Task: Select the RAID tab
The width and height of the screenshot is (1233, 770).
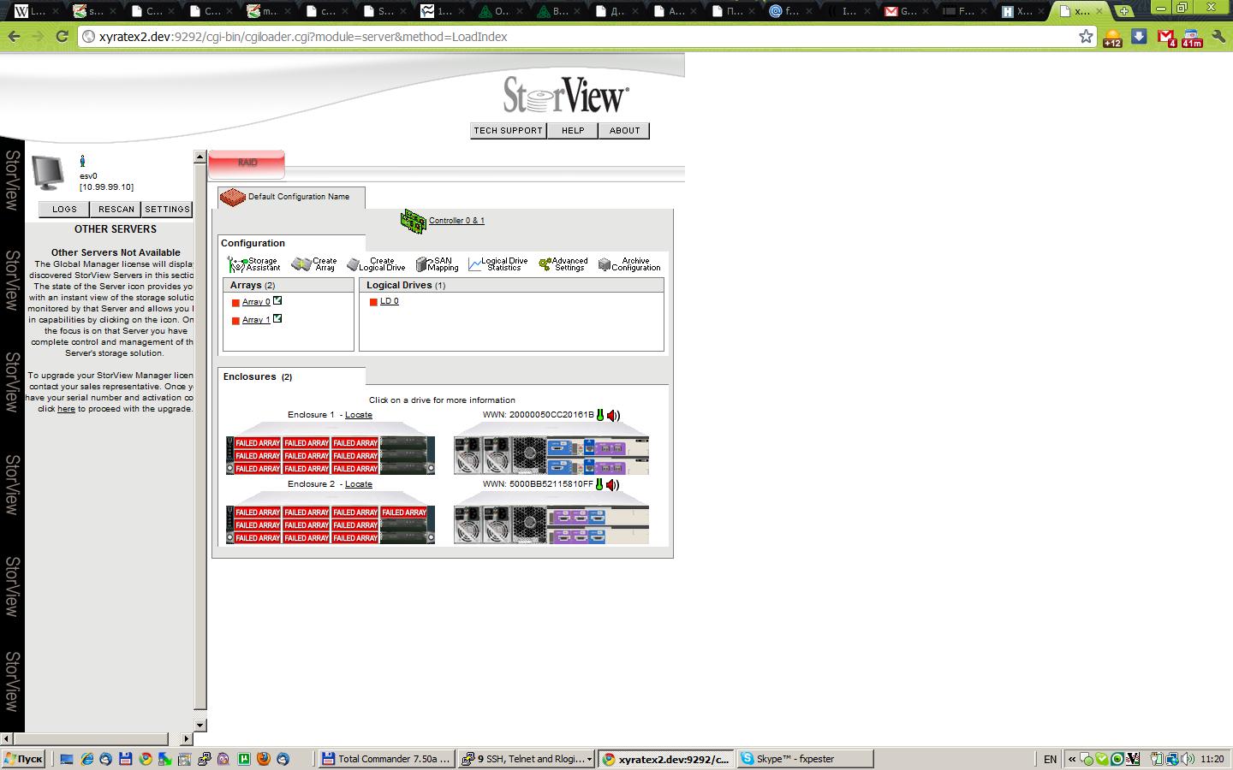Action: pos(247,163)
